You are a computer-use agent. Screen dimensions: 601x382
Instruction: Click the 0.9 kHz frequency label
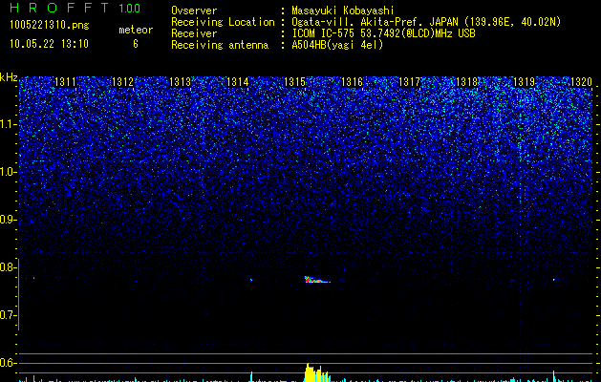pyautogui.click(x=8, y=220)
